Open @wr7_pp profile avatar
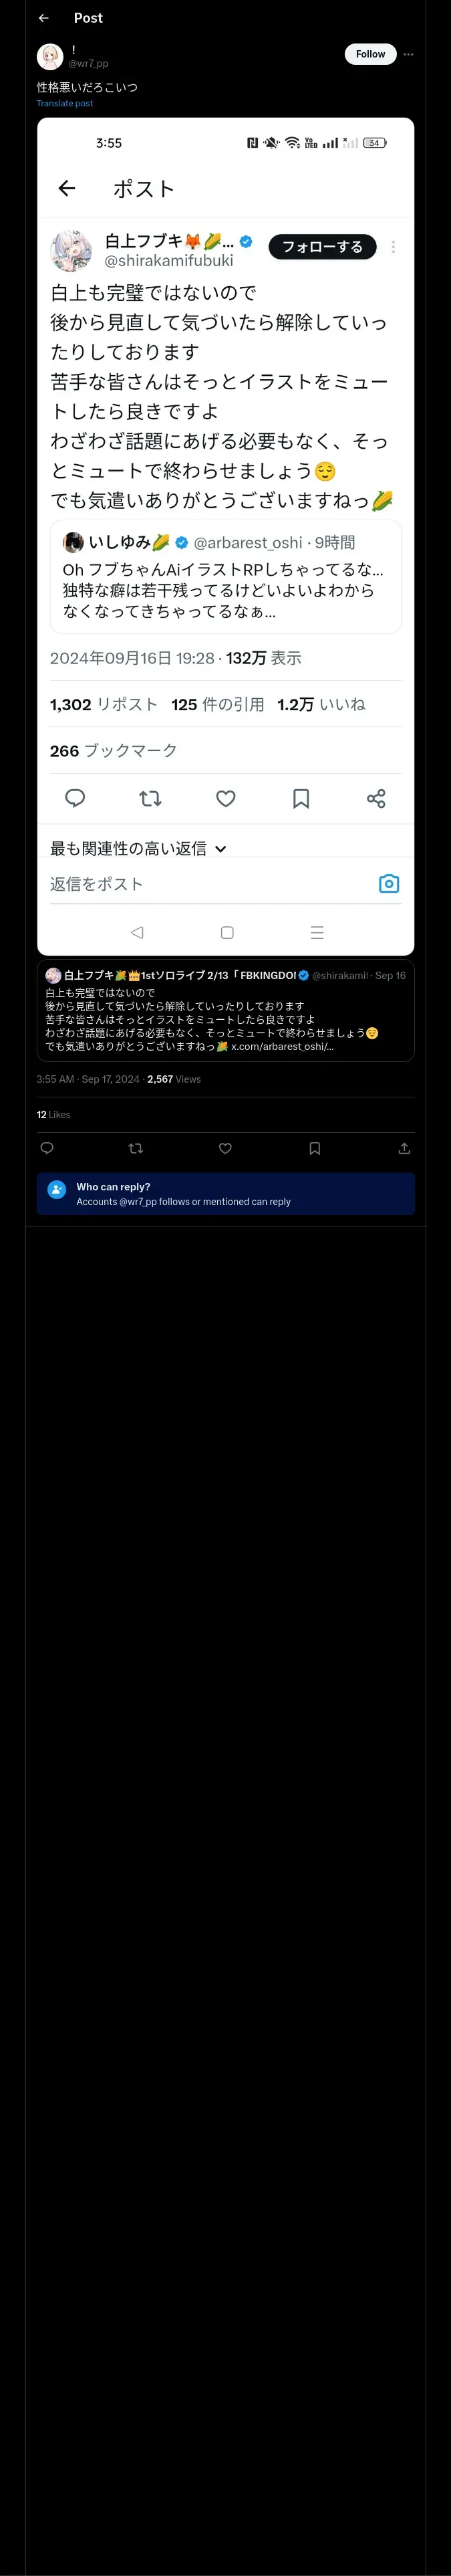 (50, 56)
